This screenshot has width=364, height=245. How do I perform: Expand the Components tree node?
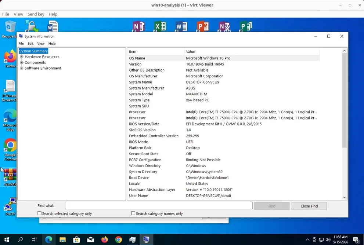(21, 62)
